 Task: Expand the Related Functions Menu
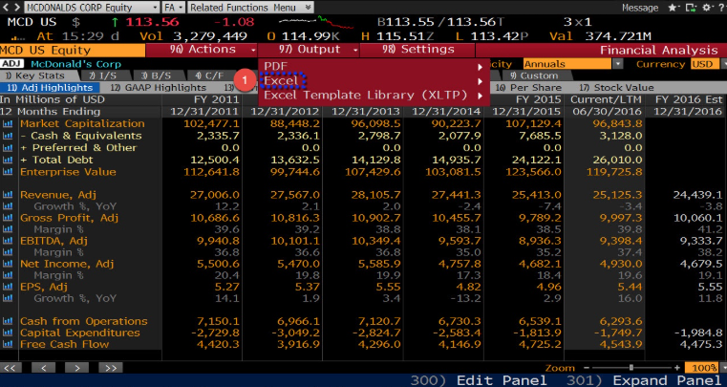click(x=250, y=8)
